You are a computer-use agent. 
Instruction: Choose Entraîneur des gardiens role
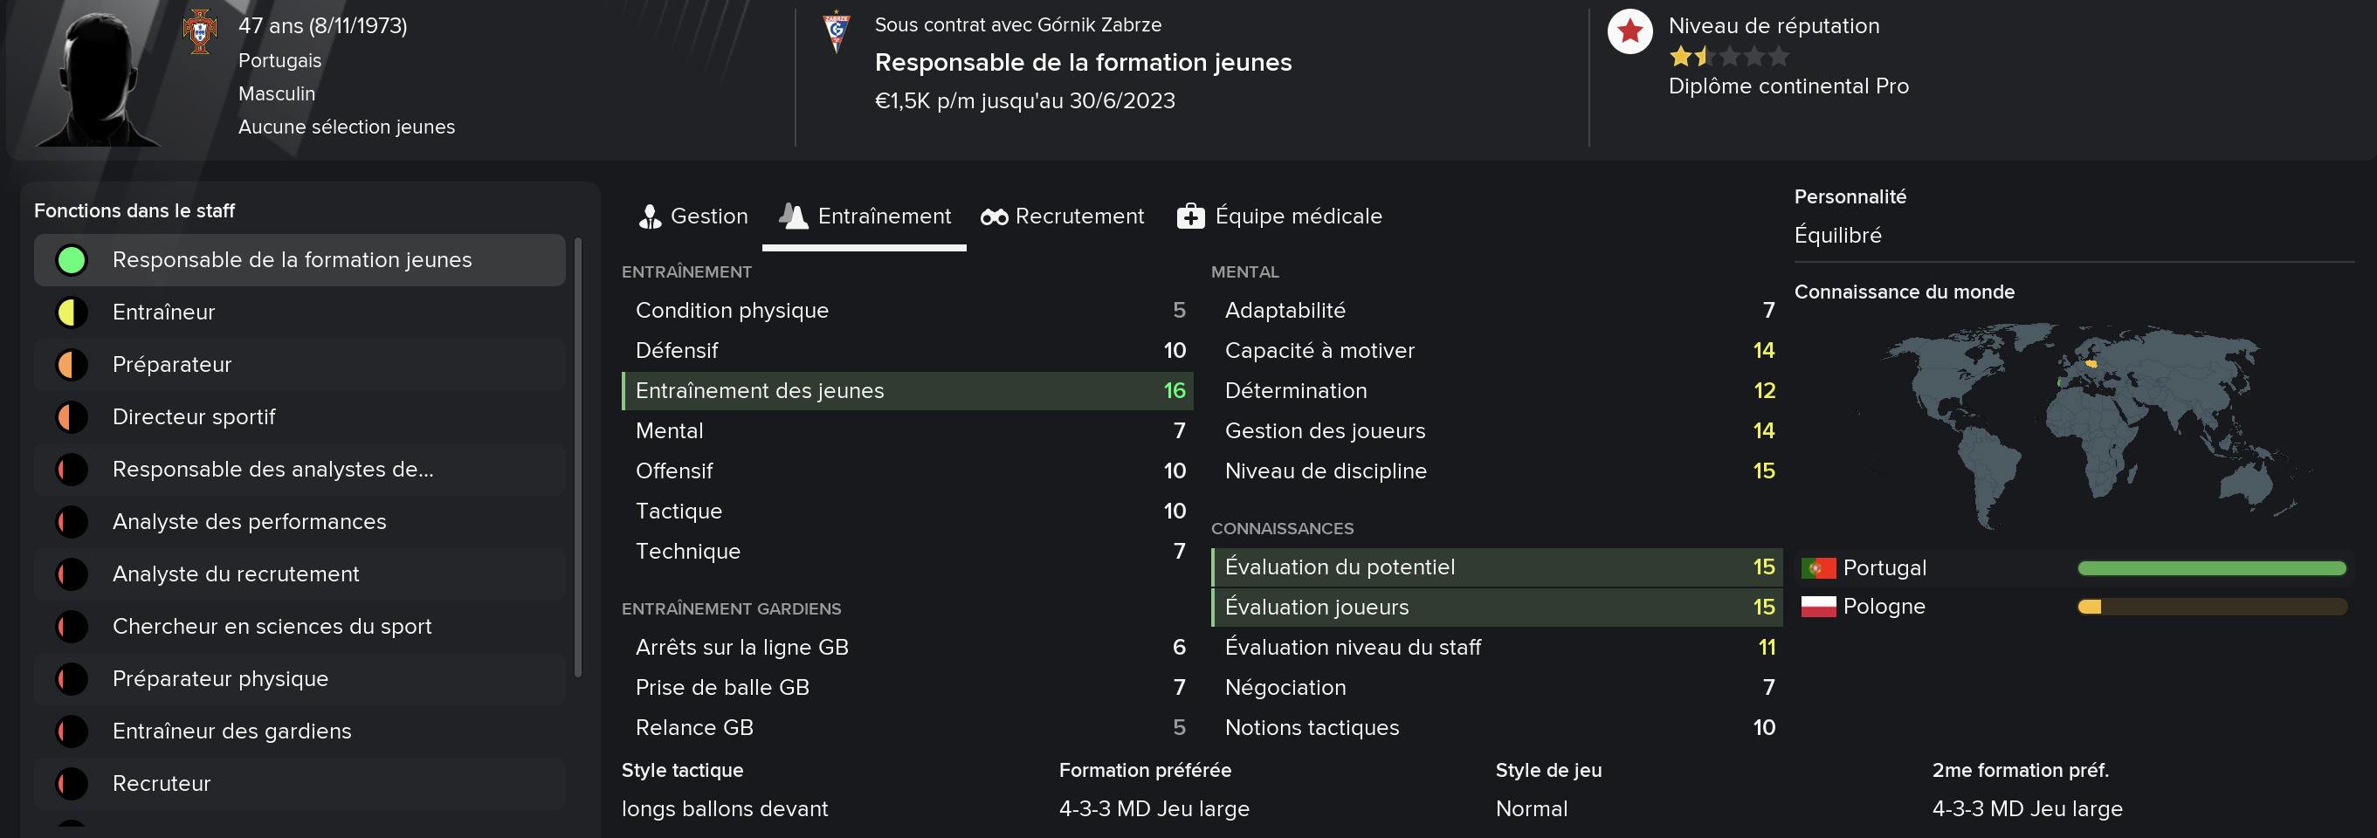tap(300, 731)
